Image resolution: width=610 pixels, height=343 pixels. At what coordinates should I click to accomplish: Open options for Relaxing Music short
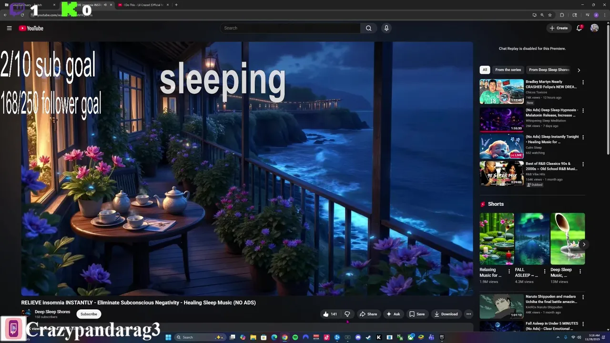(x=509, y=272)
